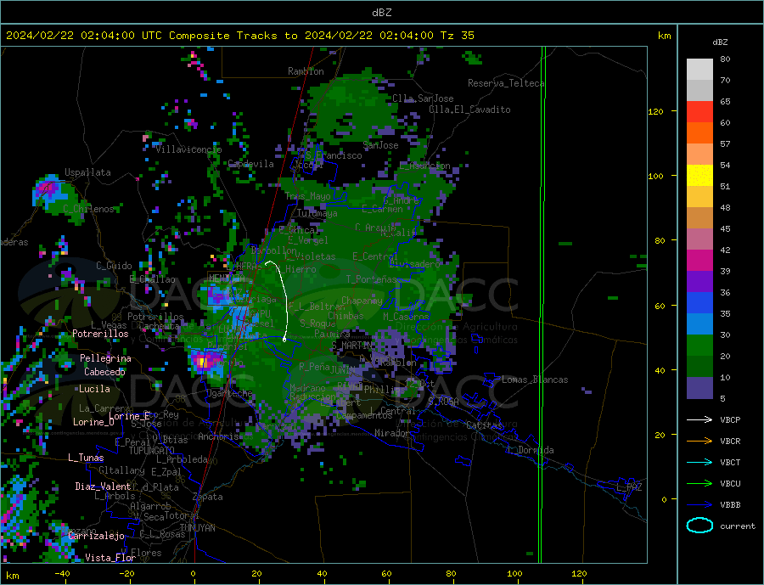Click the 'TUNUYAN' map label
This screenshot has width=764, height=585.
click(x=197, y=527)
